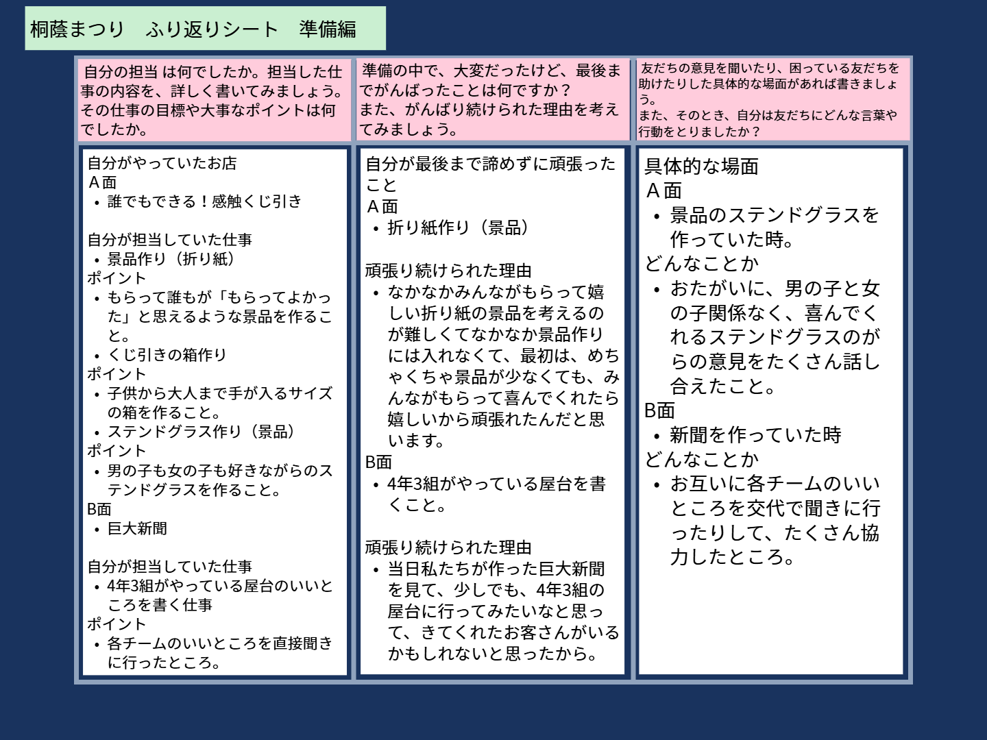Click the bullet 各チームのいいところを直接聞きに行ったところ
The image size is (987, 740).
coord(219,652)
